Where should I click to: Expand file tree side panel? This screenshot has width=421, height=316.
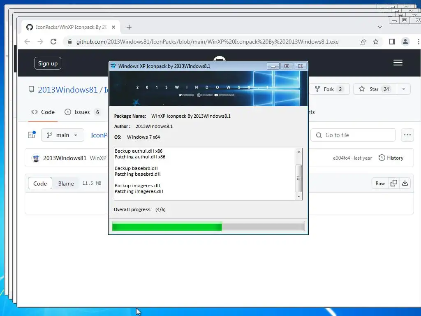[x=32, y=135]
